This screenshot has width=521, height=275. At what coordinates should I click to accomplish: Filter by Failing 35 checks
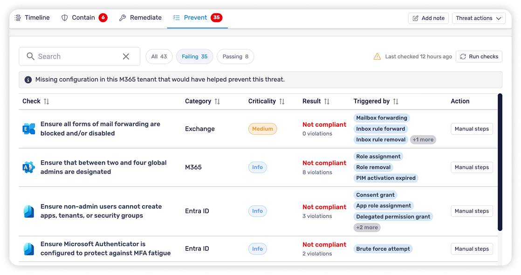pos(195,56)
